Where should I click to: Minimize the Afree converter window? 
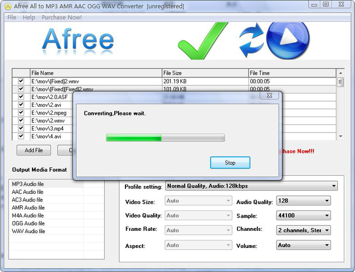coord(314,4)
